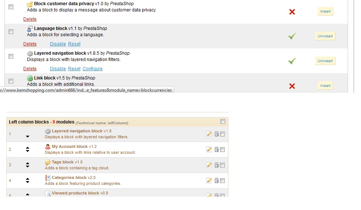Check the Left column blocks select-all checkbox
Viewport: 361px width, 210px height.
tap(223, 121)
